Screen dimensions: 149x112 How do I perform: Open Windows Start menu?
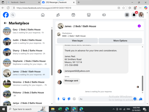pos(4,109)
